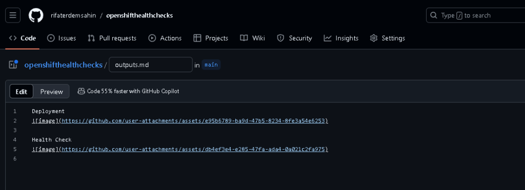
Task: Open the Wiki tab
Action: [x=252, y=38]
